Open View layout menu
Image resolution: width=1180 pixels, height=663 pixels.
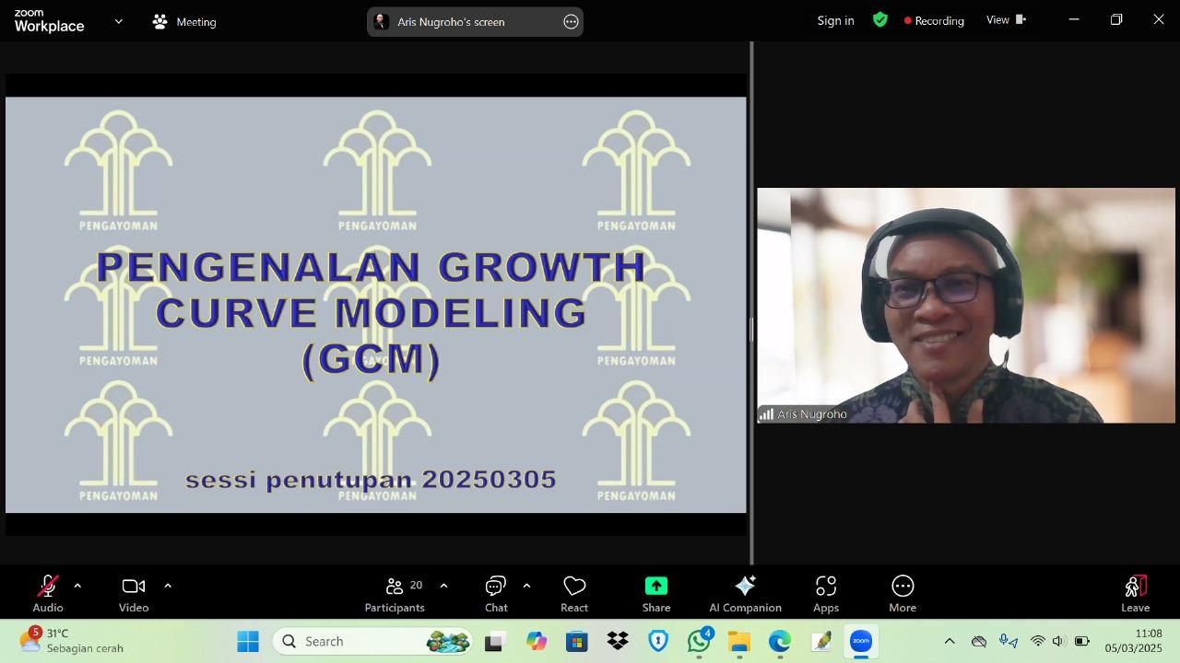tap(1006, 19)
